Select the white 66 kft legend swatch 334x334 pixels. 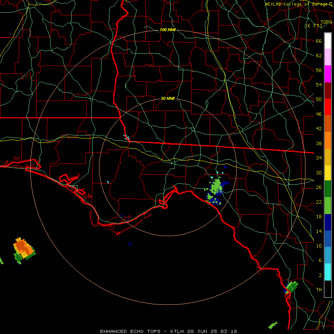pos(328,41)
